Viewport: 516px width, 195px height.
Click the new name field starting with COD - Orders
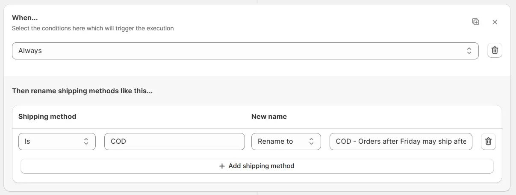click(401, 142)
